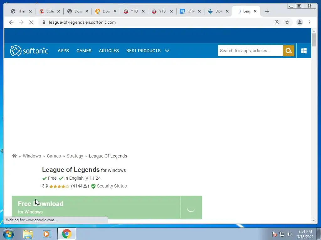This screenshot has width=321, height=240.
Task: Bookmark this tab with the star
Action: pos(287,22)
